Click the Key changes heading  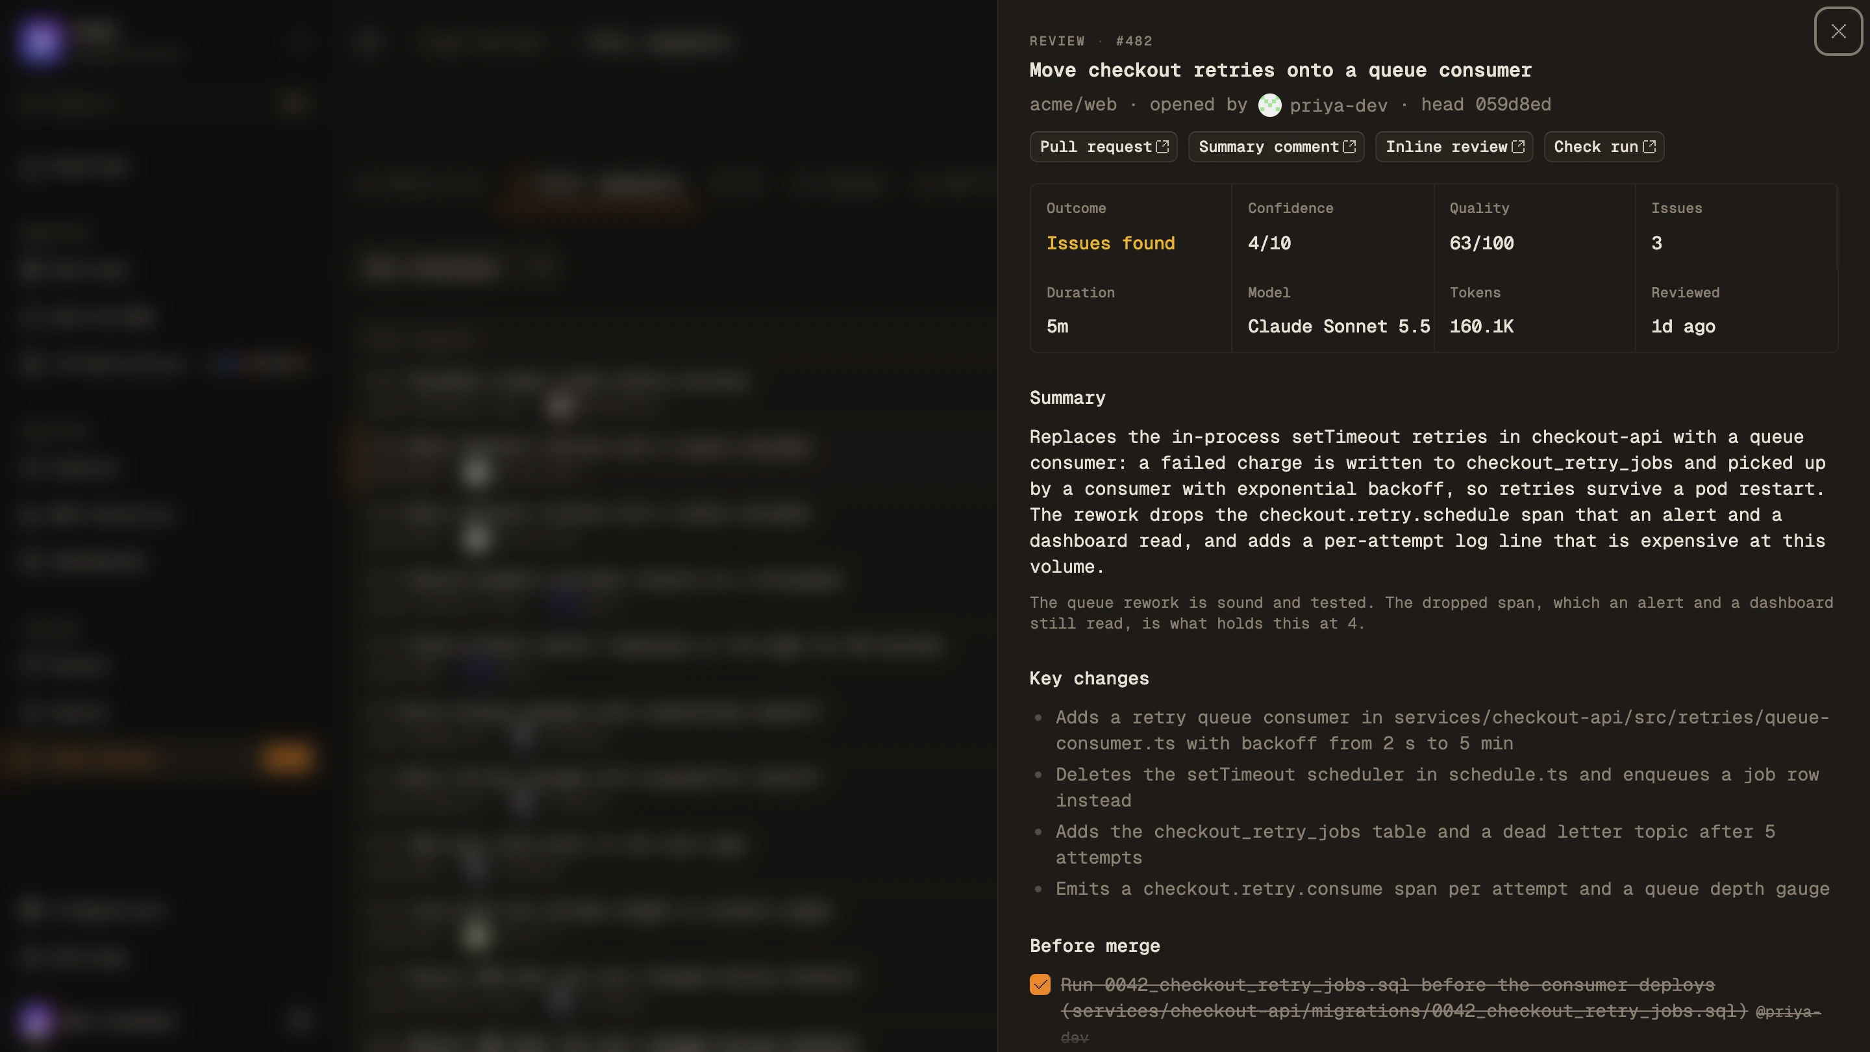click(1089, 679)
